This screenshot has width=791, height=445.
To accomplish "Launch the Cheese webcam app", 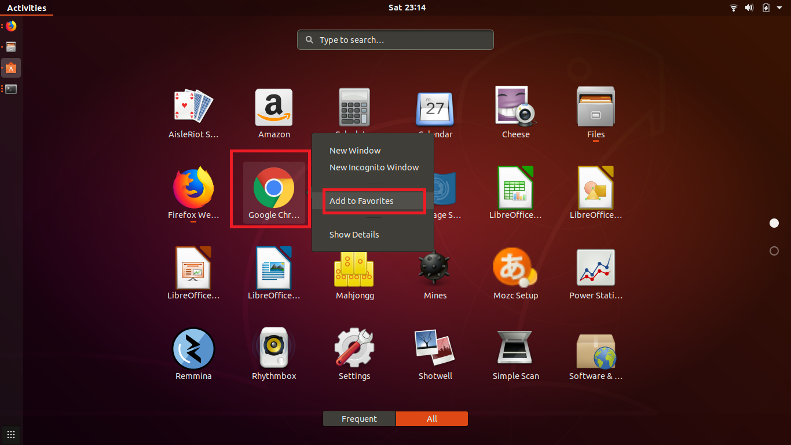I will (515, 107).
